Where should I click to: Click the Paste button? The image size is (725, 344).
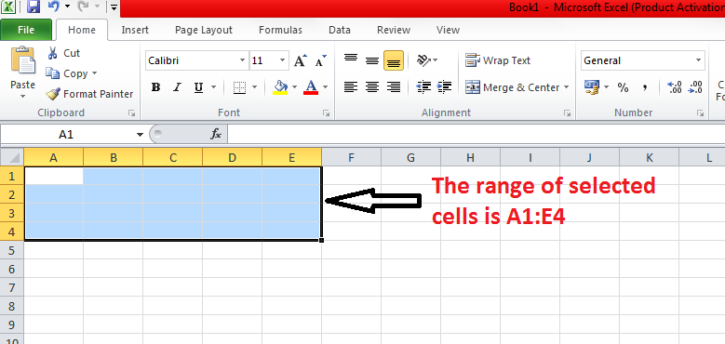click(x=23, y=72)
